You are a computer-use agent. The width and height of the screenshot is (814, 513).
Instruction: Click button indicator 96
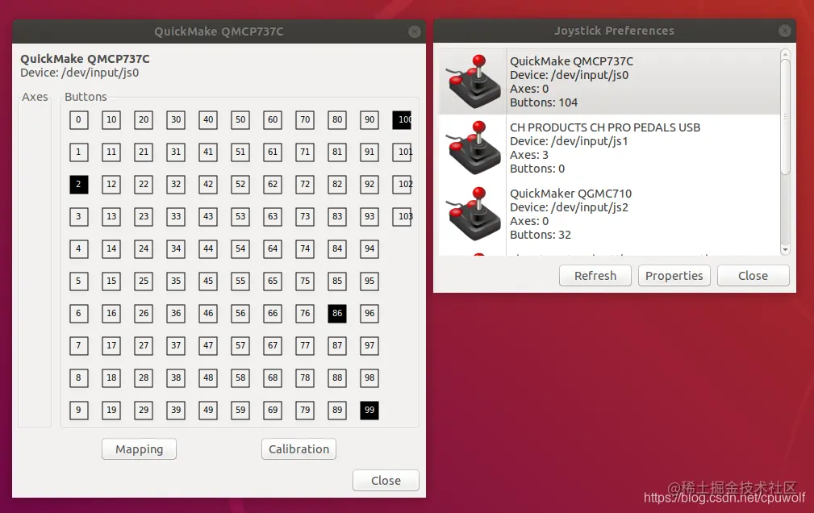pyautogui.click(x=369, y=314)
